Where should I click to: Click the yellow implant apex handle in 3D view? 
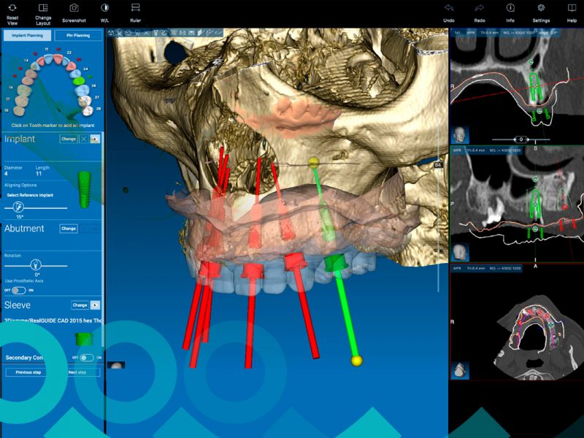(314, 162)
